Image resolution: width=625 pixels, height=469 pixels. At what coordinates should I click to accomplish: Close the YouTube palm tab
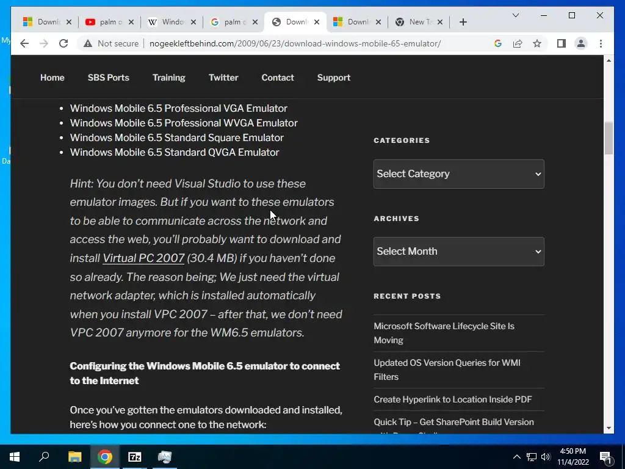[x=131, y=22]
